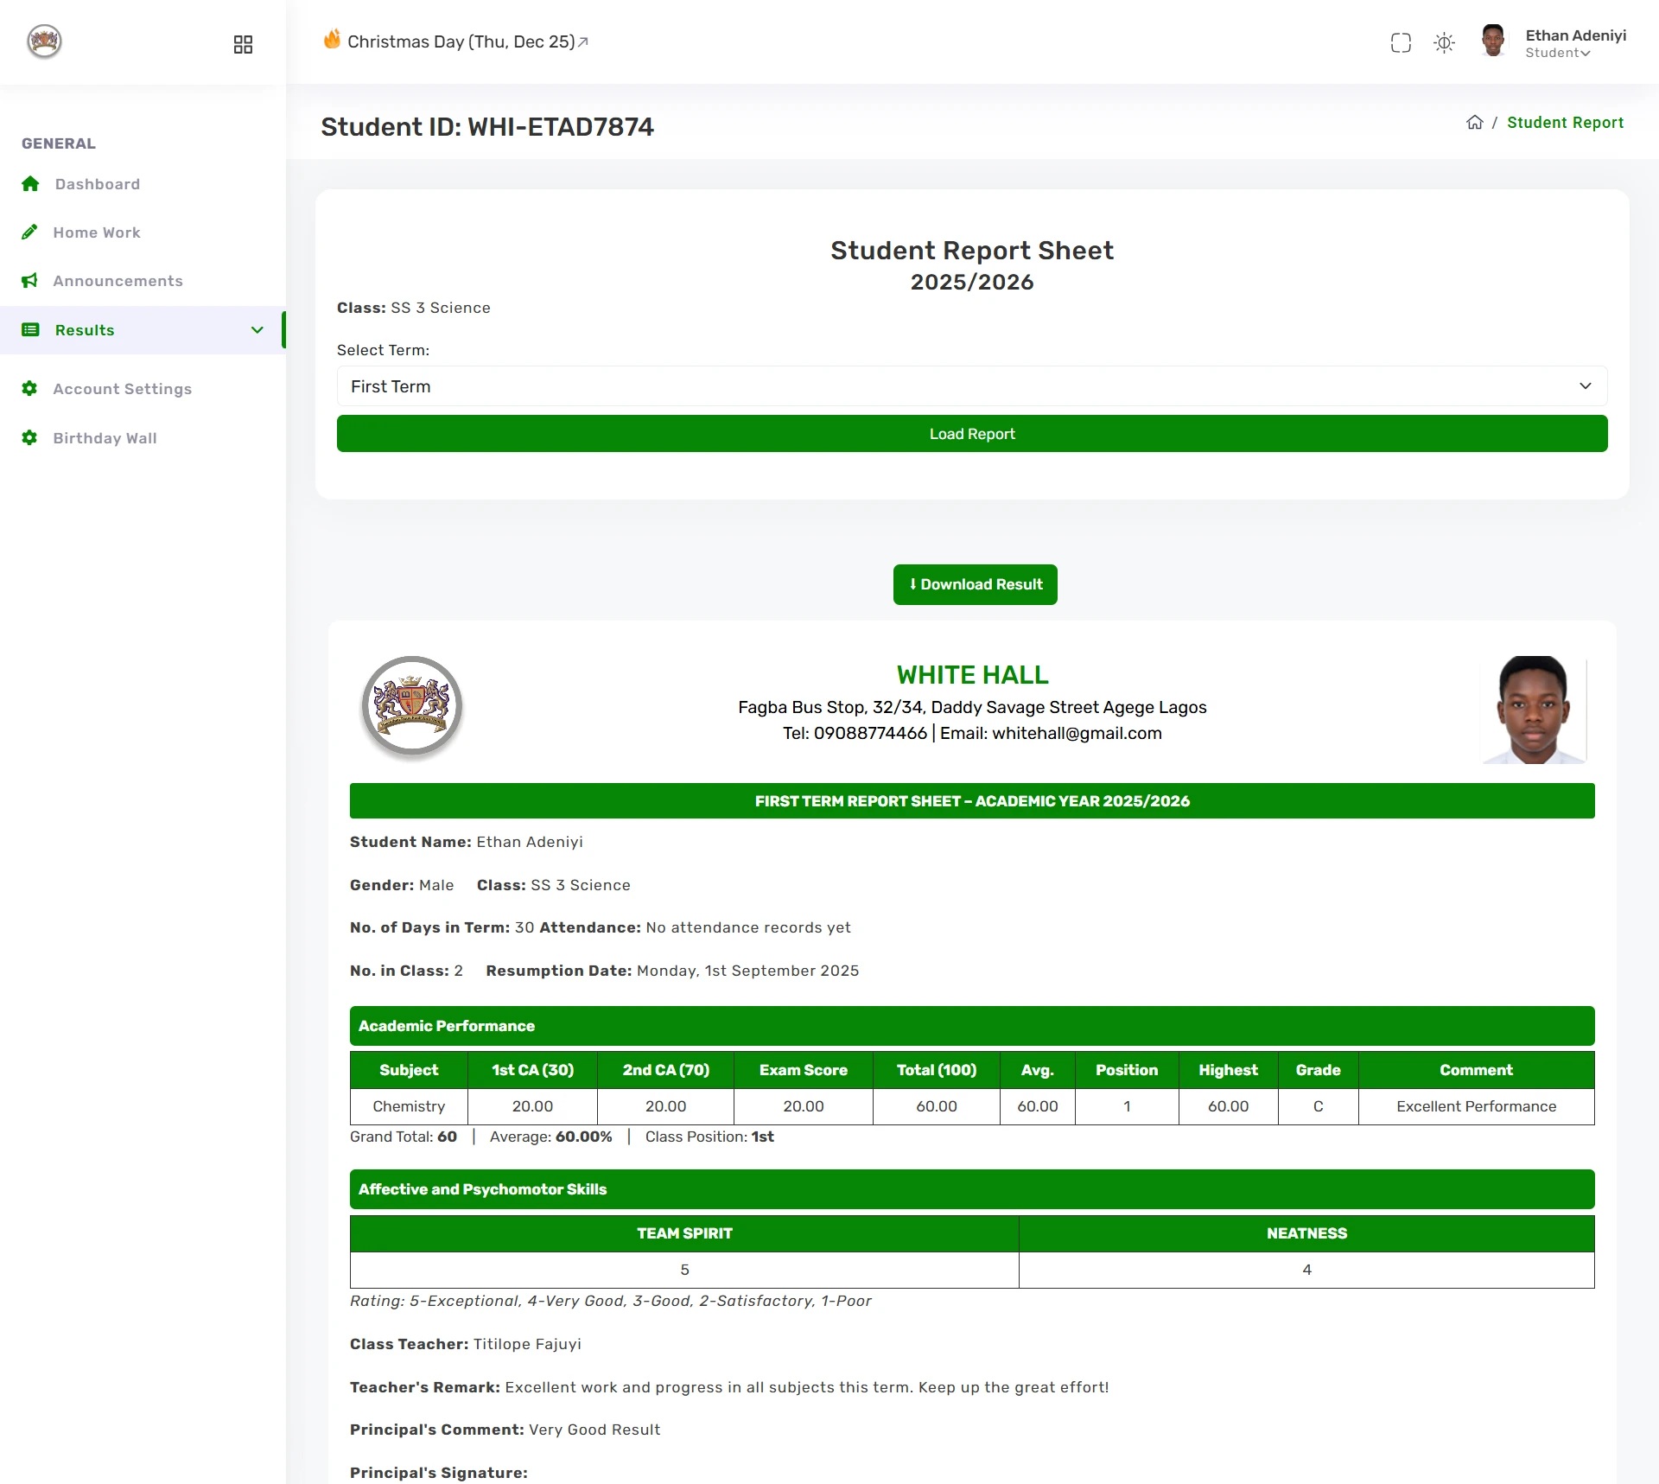
Task: Click Ethan Adeniyi's profile avatar
Action: 1492,41
